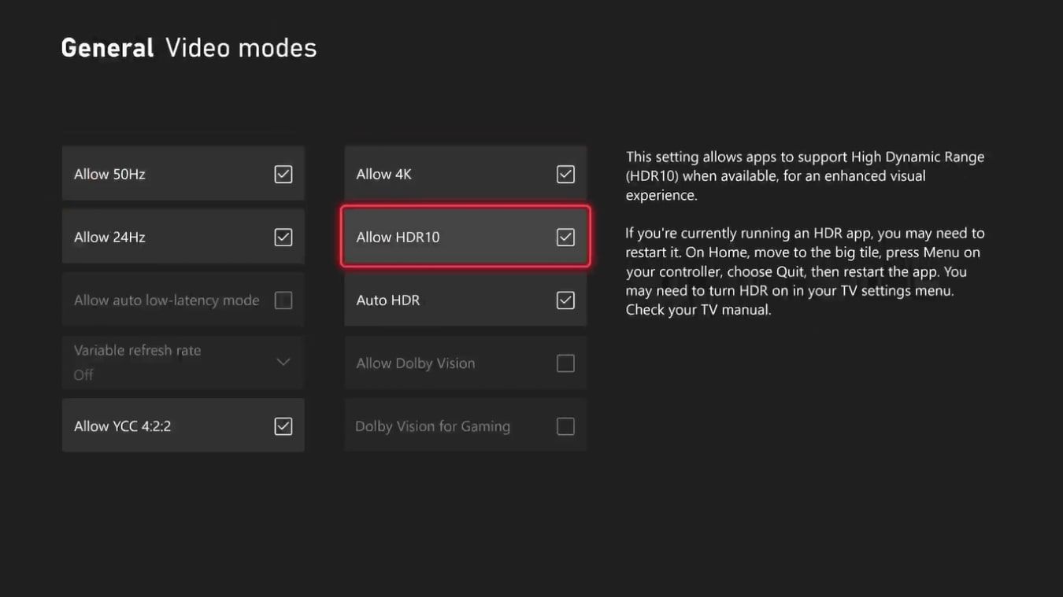
Task: Turn off the Auto HDR checkbox
Action: pos(565,300)
